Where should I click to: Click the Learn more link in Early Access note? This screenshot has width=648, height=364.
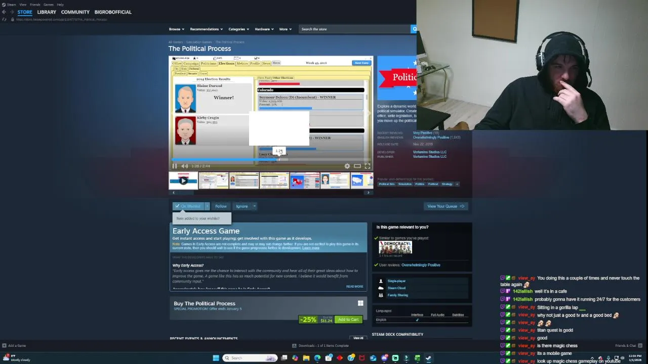coord(311,248)
